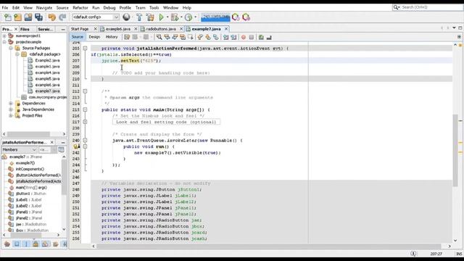Click the Undo arrow icon
This screenshot has height=261, width=464.
click(52, 17)
